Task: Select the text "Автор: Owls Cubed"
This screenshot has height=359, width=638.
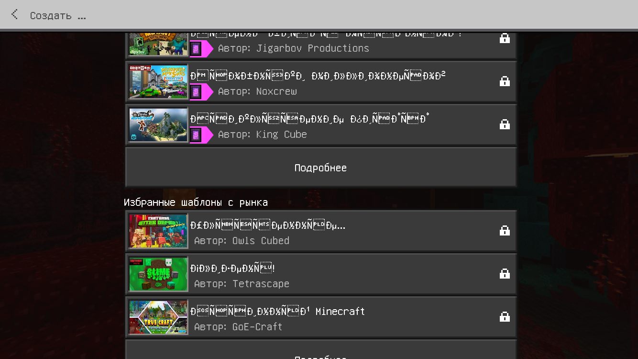Action: pyautogui.click(x=242, y=241)
